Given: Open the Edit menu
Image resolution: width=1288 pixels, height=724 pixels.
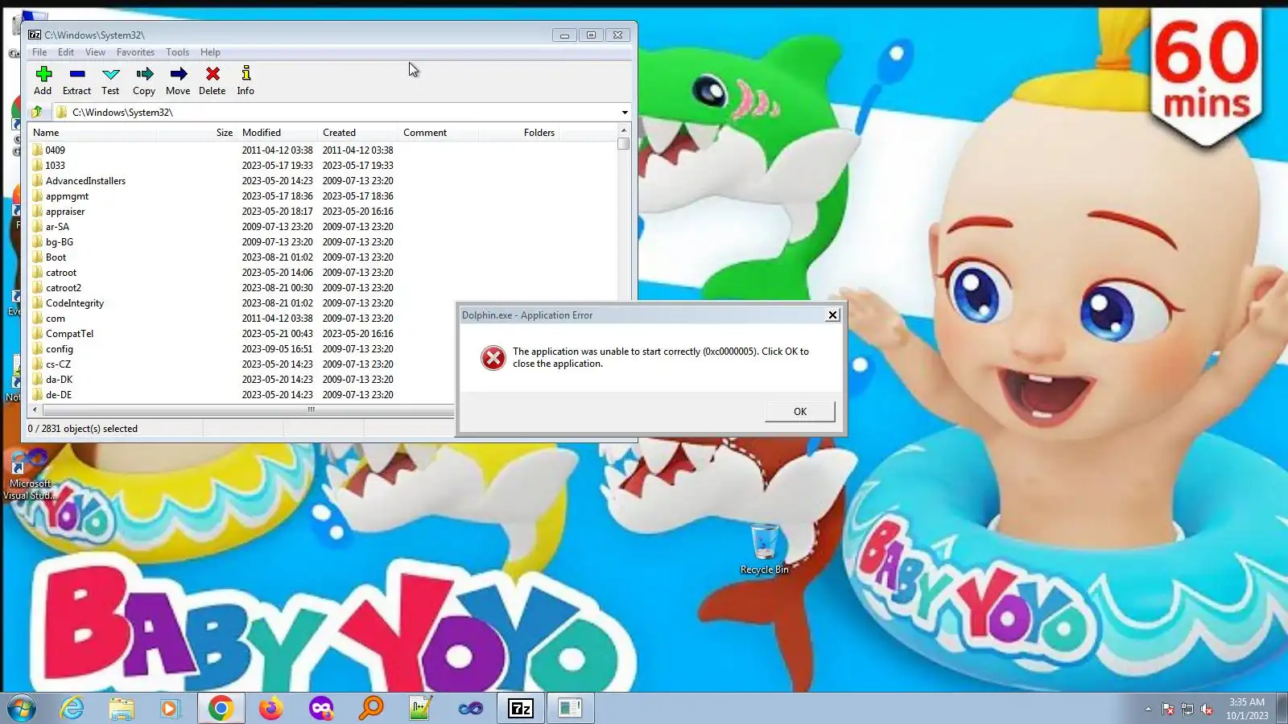Looking at the screenshot, I should click(x=66, y=52).
